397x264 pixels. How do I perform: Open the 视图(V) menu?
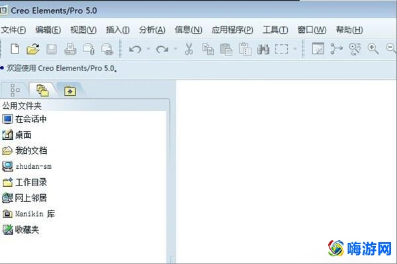(83, 30)
